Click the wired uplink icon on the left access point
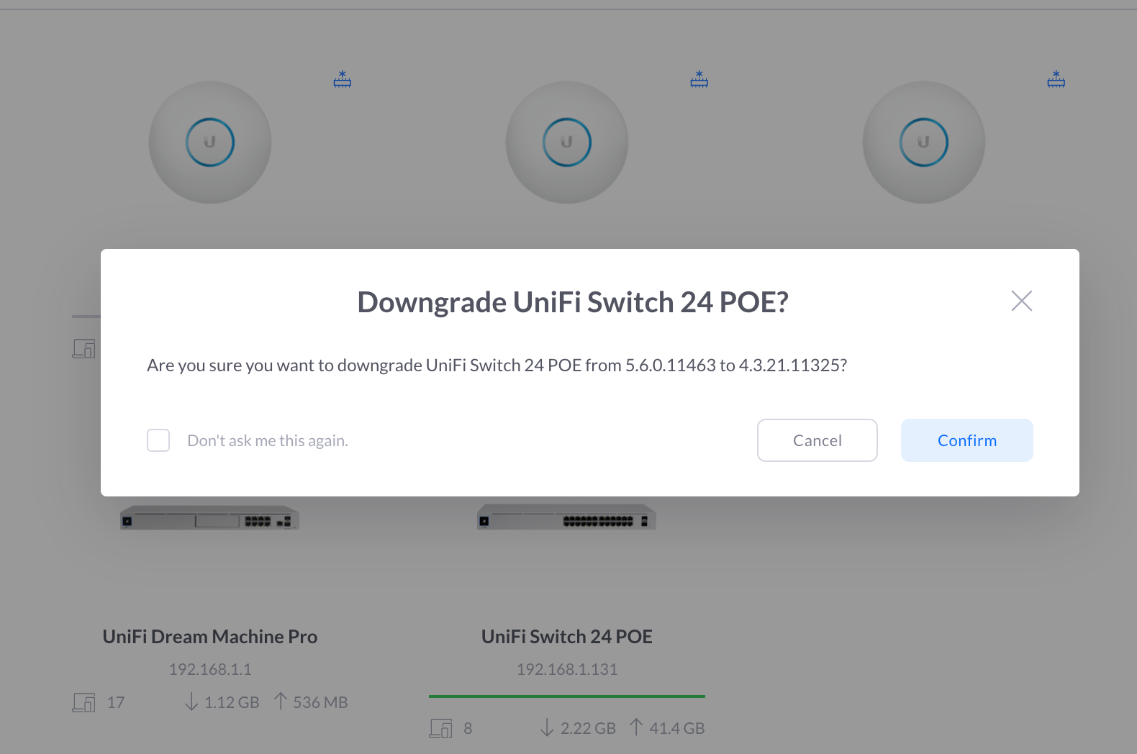The height and width of the screenshot is (754, 1137). [x=343, y=79]
